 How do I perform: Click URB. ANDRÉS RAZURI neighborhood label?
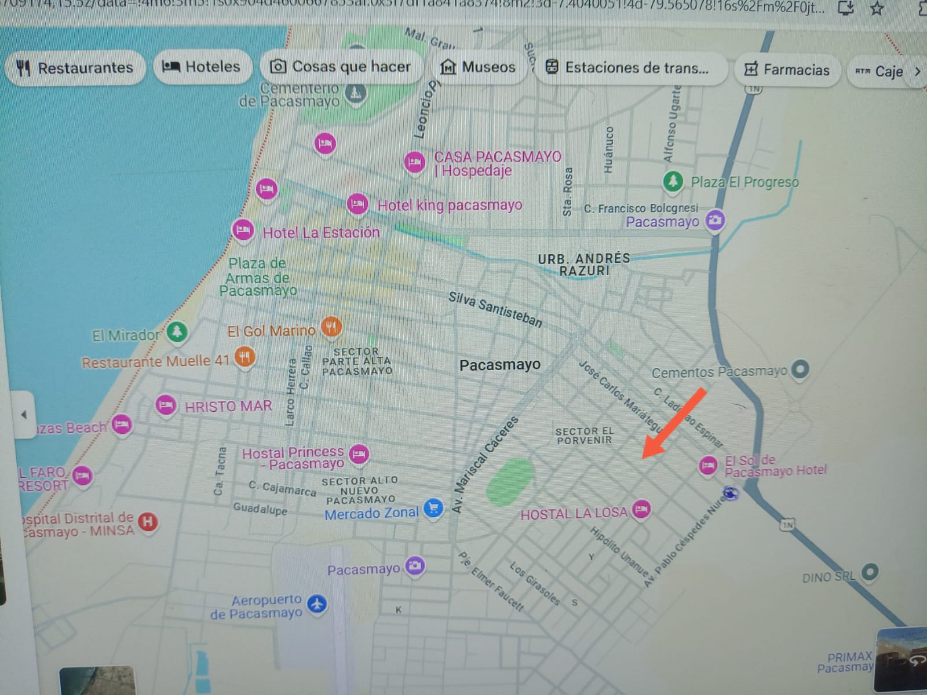point(583,264)
